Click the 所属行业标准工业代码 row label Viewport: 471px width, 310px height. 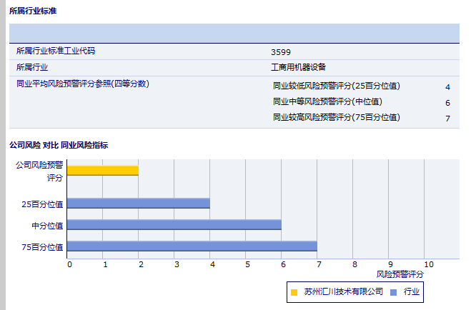pos(56,51)
